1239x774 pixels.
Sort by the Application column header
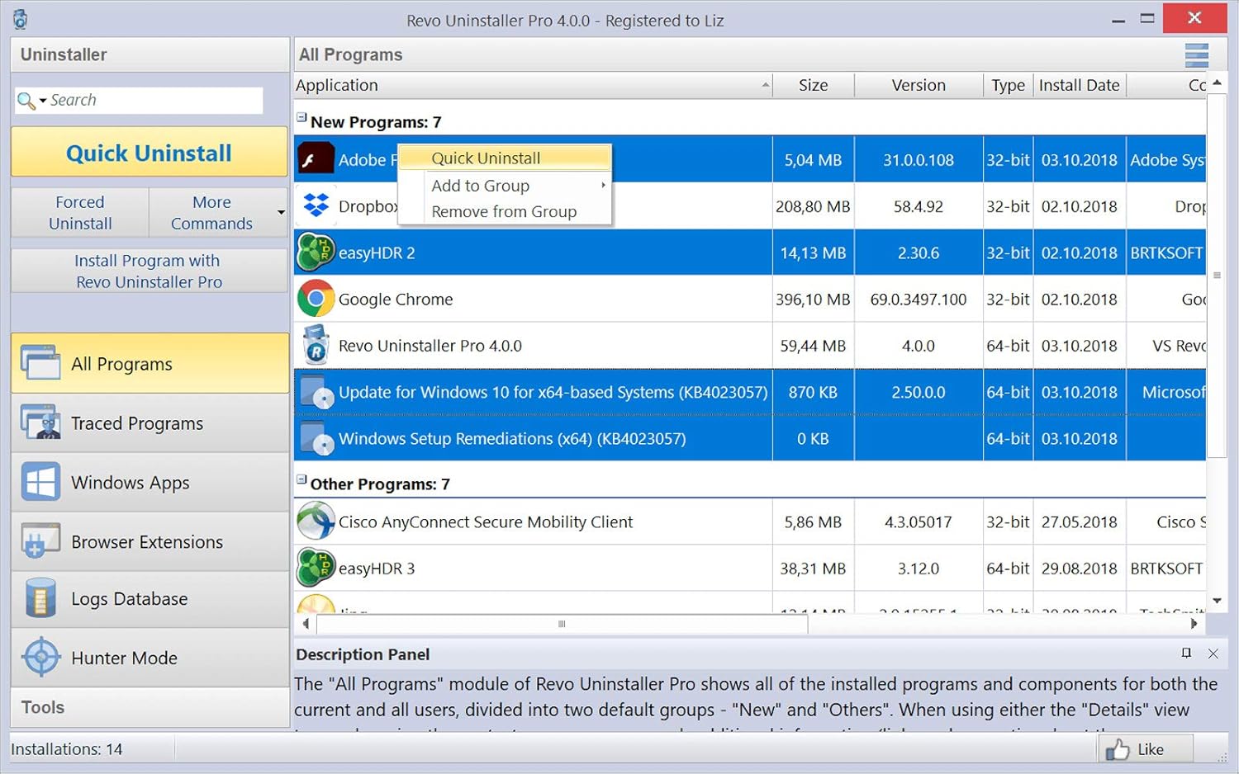pos(534,85)
